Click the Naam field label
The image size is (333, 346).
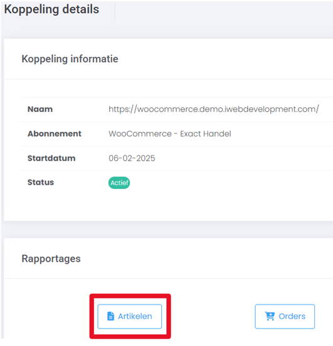pos(40,109)
